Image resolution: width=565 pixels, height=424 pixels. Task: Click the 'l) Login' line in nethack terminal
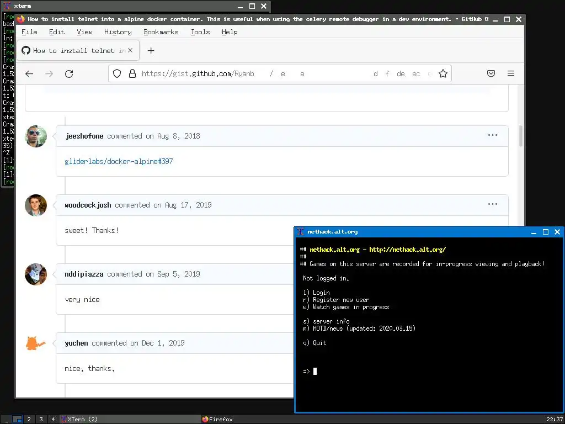pos(316,293)
